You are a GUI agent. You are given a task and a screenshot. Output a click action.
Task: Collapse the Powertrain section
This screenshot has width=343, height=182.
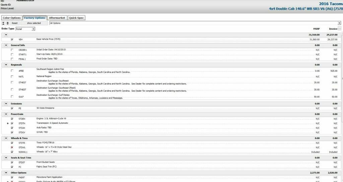point(6,114)
